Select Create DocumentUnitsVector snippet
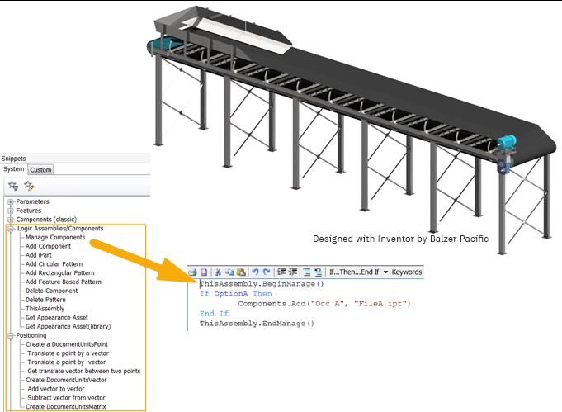Viewport: 562px width, 412px height. pos(66,380)
